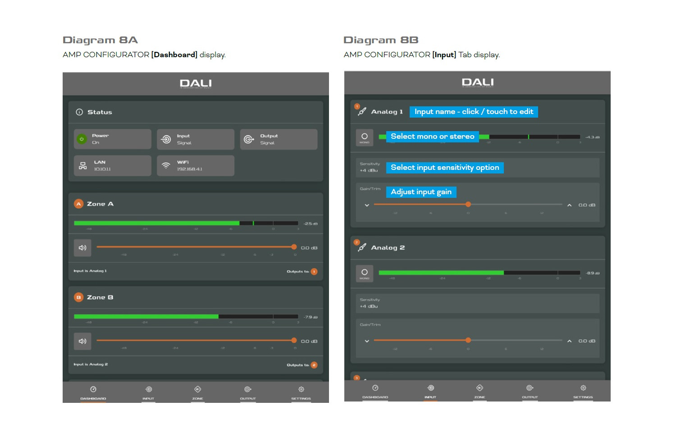Mute Zone B with its speaker button
Image resolution: width=676 pixels, height=438 pixels.
tap(82, 341)
